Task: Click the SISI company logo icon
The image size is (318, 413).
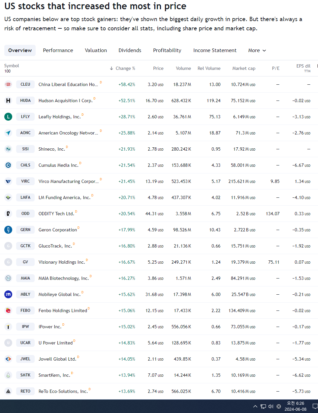Action: click(8, 149)
